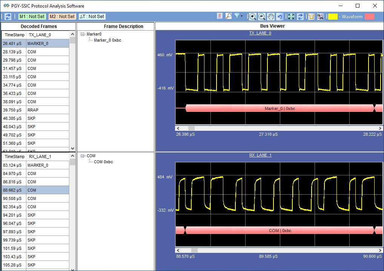Select the hand pan tool
The height and width of the screenshot is (271, 384).
[271, 17]
